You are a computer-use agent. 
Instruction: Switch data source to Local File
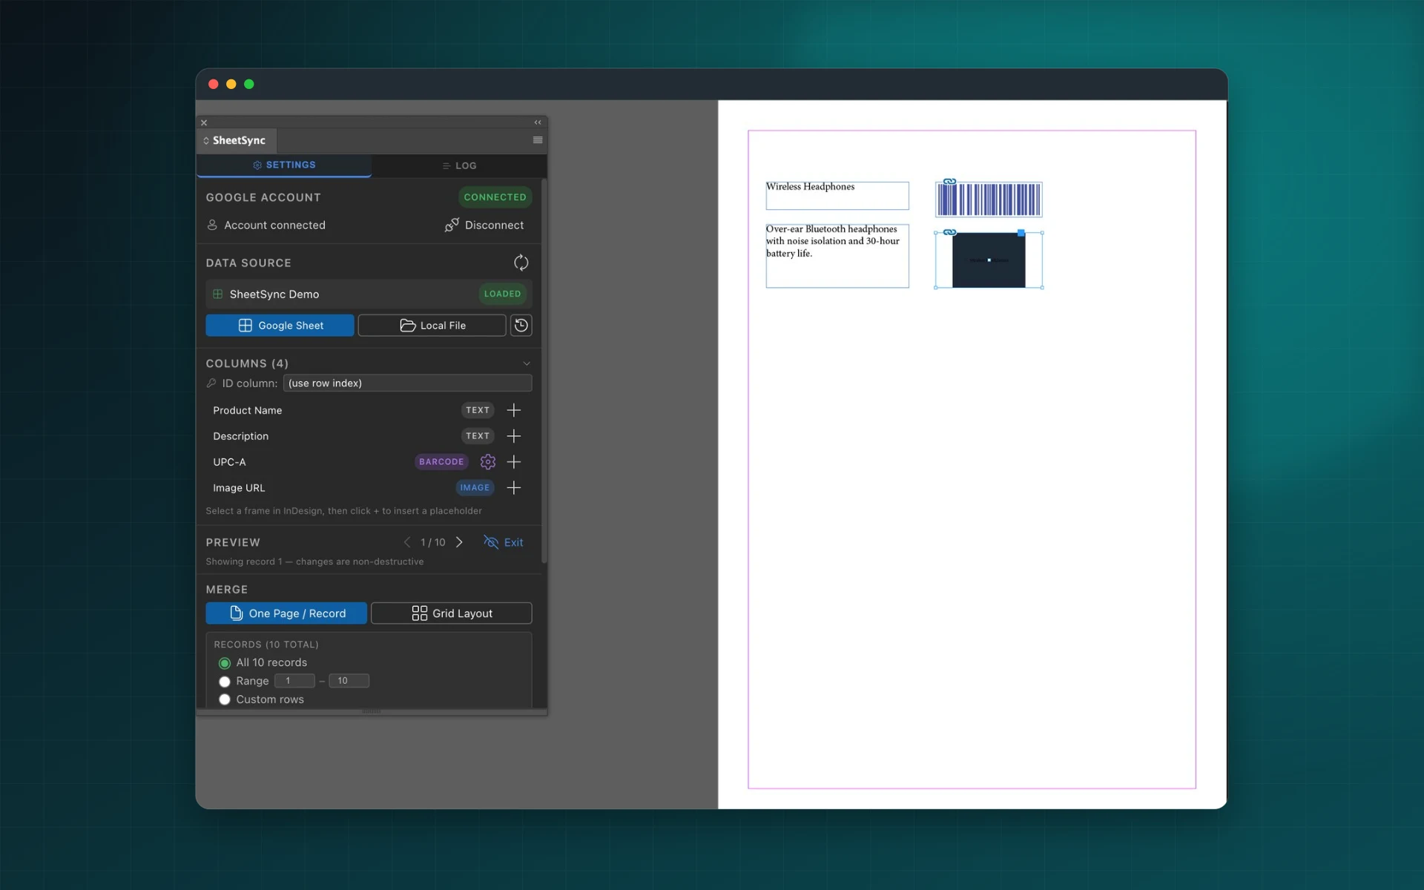[x=432, y=325]
